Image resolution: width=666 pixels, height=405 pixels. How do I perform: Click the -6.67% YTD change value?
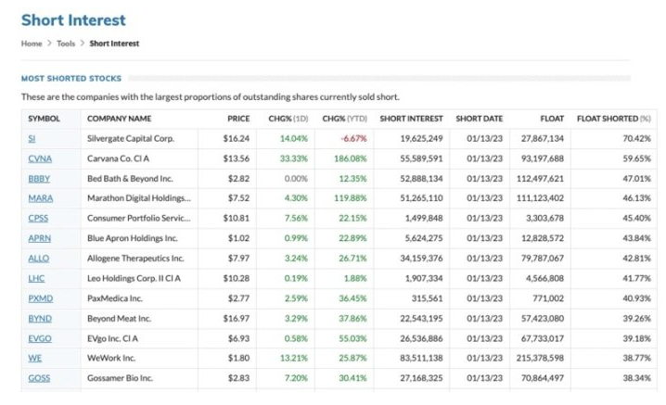click(x=353, y=138)
